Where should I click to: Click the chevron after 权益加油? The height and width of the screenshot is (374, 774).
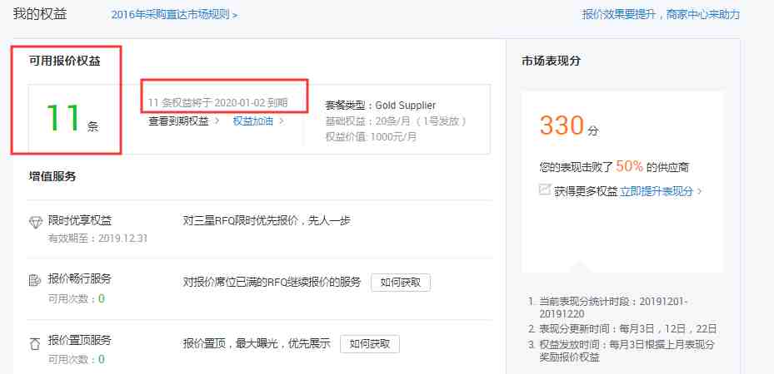tap(282, 121)
